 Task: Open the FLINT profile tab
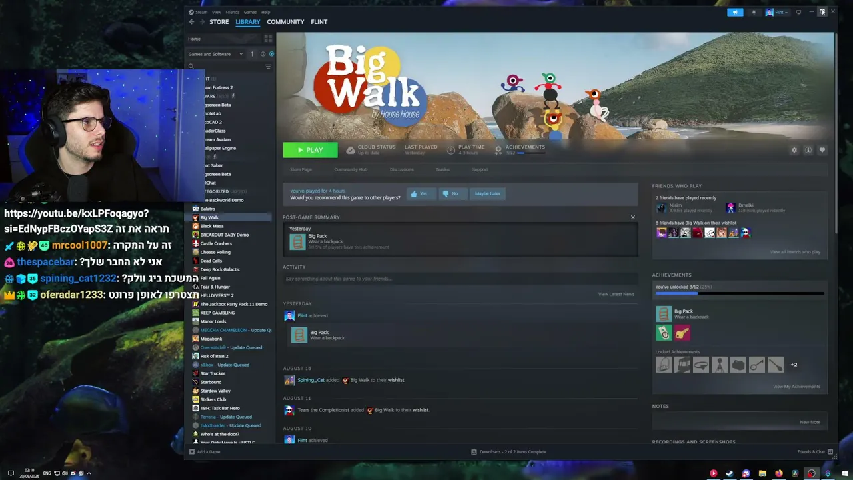pos(319,22)
